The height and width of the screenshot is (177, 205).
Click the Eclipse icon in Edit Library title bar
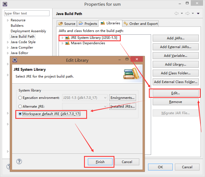pyautogui.click(x=15, y=60)
